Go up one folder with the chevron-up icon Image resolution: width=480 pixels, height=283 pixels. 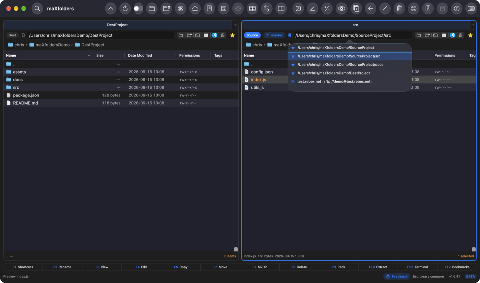point(110,9)
